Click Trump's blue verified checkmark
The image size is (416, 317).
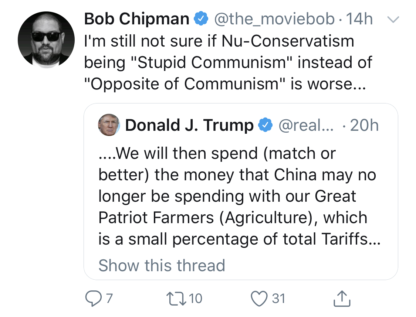(266, 125)
